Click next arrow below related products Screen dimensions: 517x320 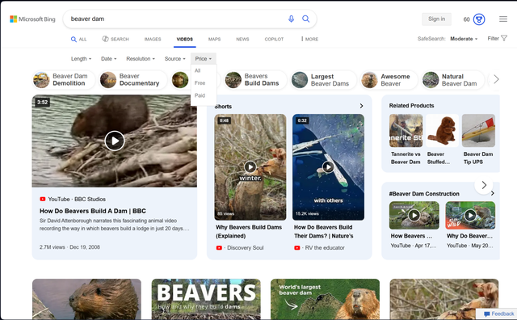(x=484, y=185)
